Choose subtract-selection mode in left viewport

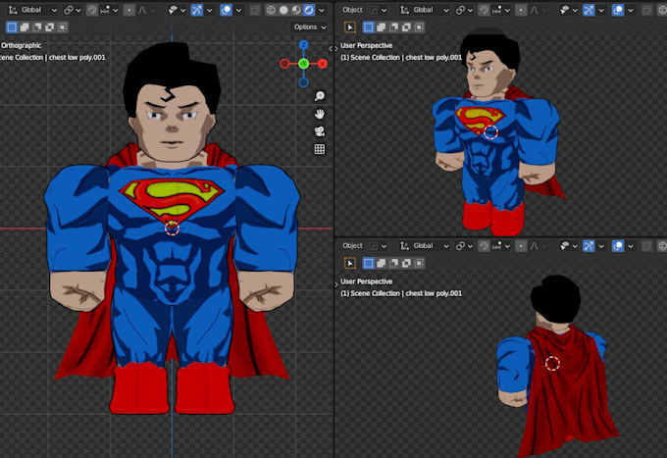tap(37, 27)
